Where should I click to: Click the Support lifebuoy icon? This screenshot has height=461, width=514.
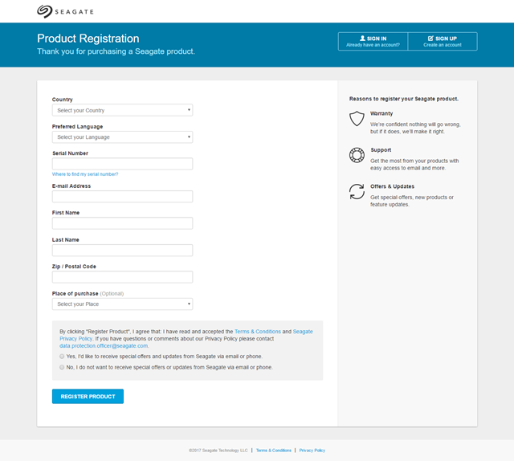[x=357, y=155]
